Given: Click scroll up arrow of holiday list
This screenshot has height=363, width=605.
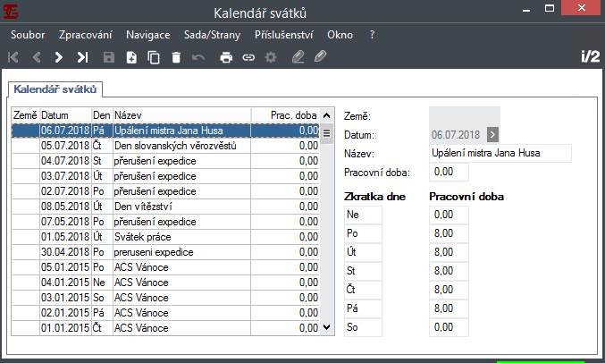Looking at the screenshot, I should 327,115.
